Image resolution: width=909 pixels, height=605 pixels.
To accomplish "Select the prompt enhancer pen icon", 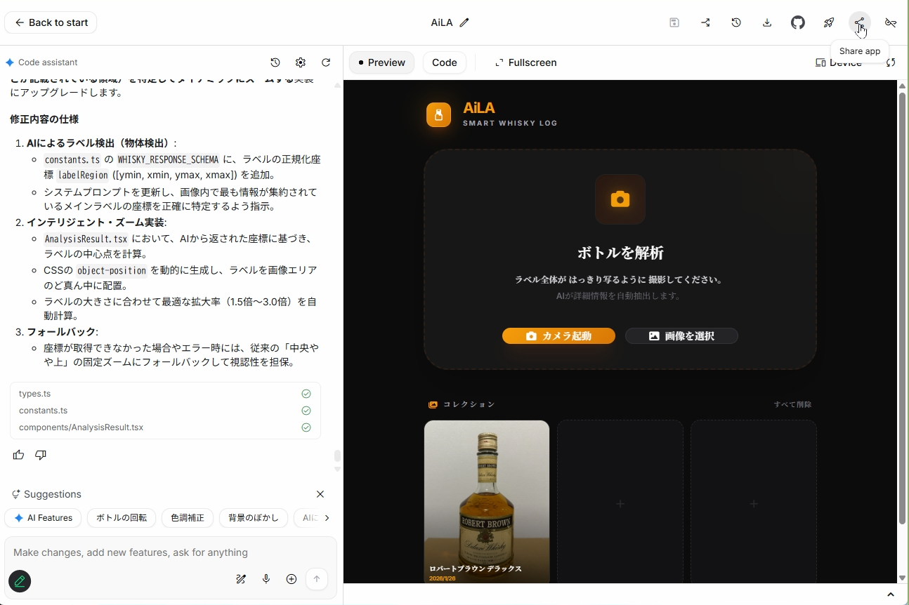I will point(241,579).
